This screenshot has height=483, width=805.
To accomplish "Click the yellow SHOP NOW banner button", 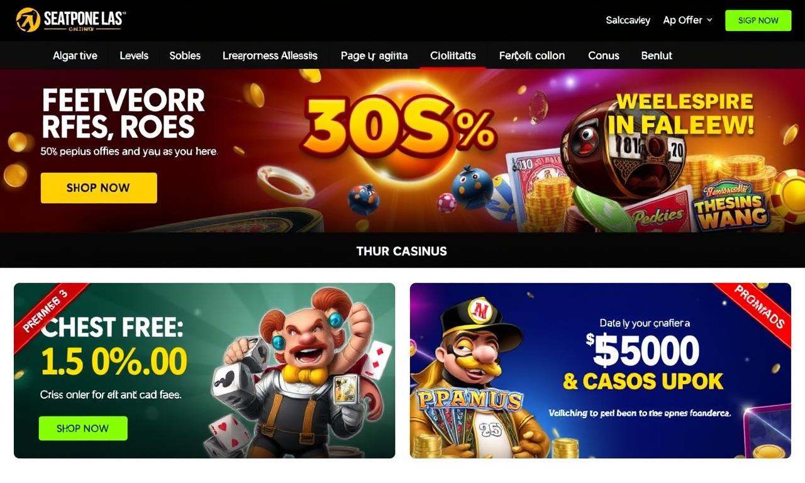I will point(99,187).
